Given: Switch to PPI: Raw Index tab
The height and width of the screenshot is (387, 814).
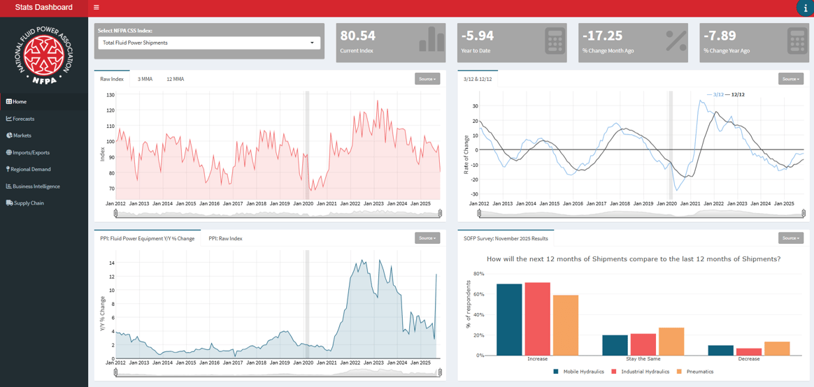Looking at the screenshot, I should pos(225,238).
